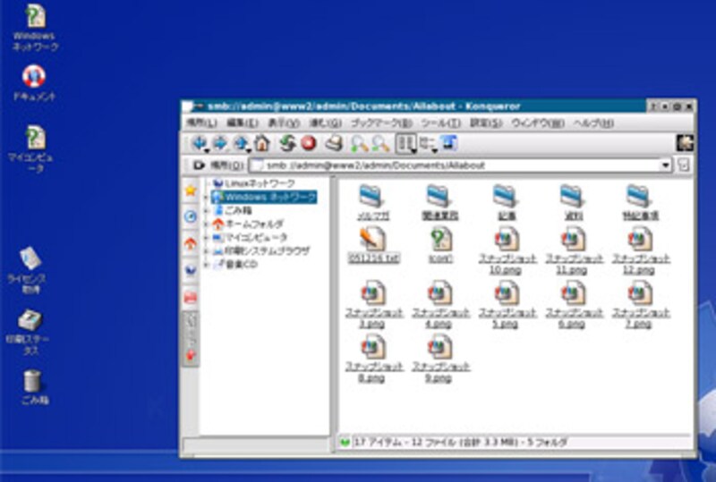Zoom out of the file icons
The image size is (716, 482).
click(380, 143)
